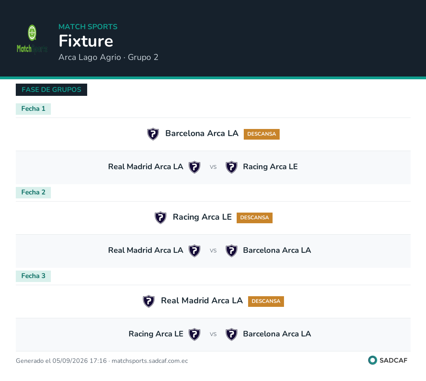Click Barcelona Arca LA shield in Fecha 1

(x=153, y=134)
